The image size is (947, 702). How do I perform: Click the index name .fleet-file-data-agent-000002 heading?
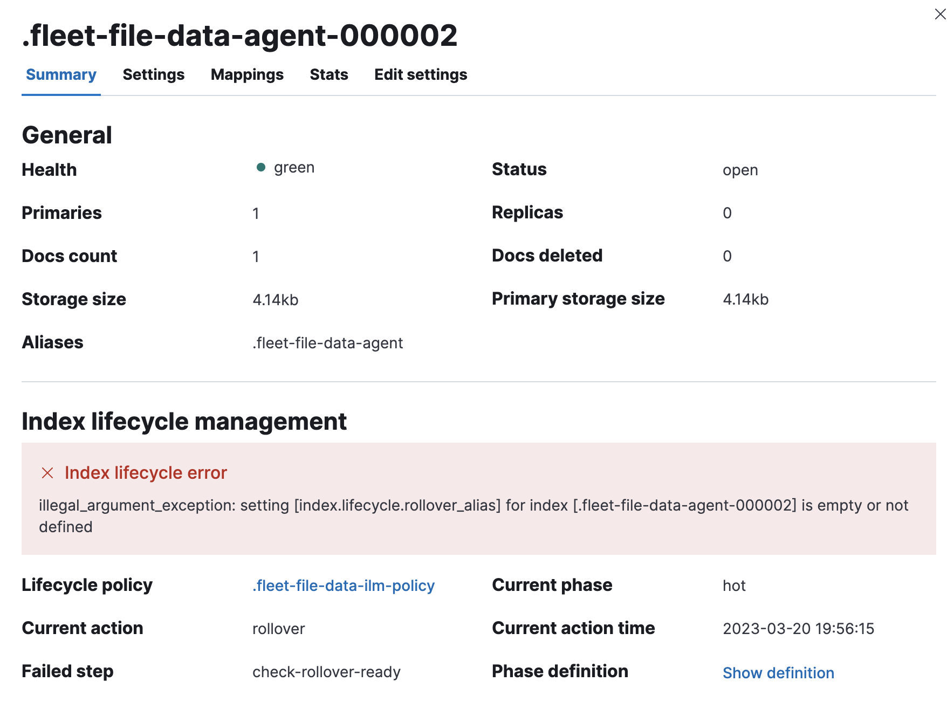(239, 36)
